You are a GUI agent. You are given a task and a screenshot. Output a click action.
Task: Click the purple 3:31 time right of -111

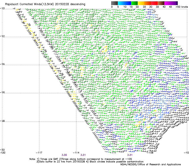click(130, 155)
